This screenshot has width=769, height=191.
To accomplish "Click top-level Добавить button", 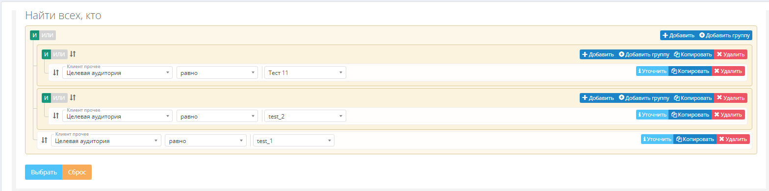I will click(x=678, y=35).
